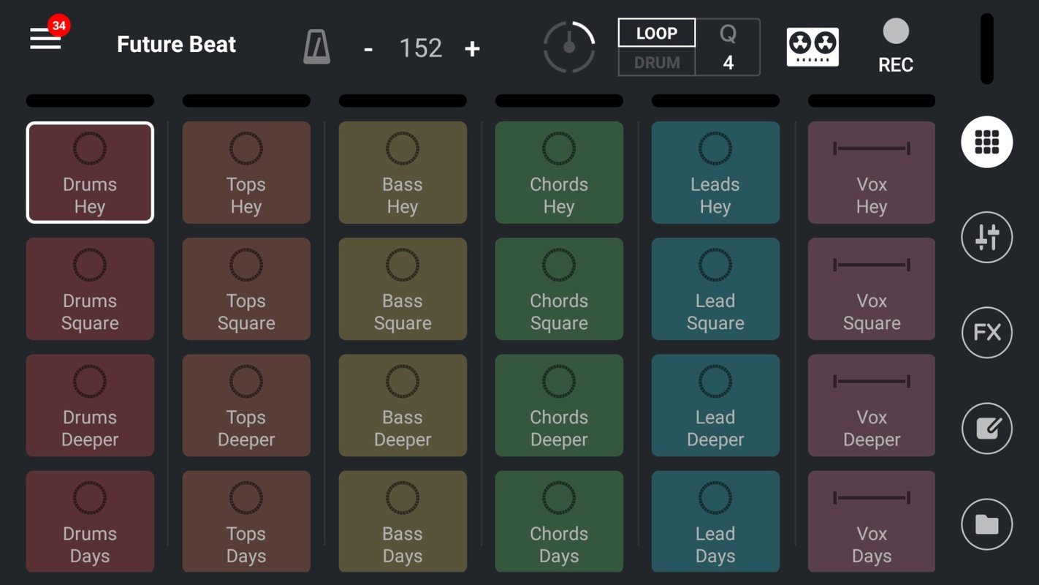
Task: Open the metronome settings
Action: click(x=317, y=45)
